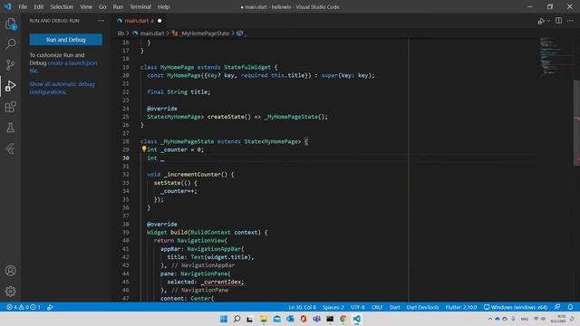Viewport: 580px width, 326px height.
Task: Click Ln 30, Col 8 in status bar
Action: point(302,307)
